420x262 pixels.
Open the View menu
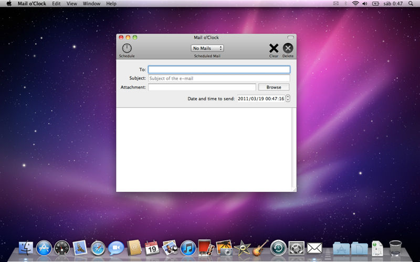tap(72, 4)
